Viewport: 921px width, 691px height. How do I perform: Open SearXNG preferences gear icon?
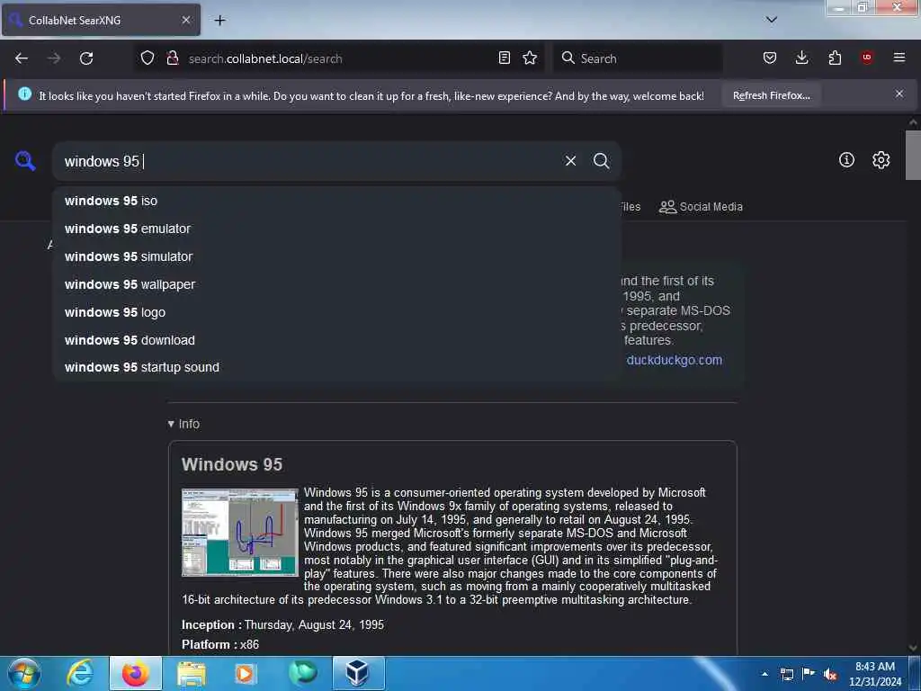[881, 160]
